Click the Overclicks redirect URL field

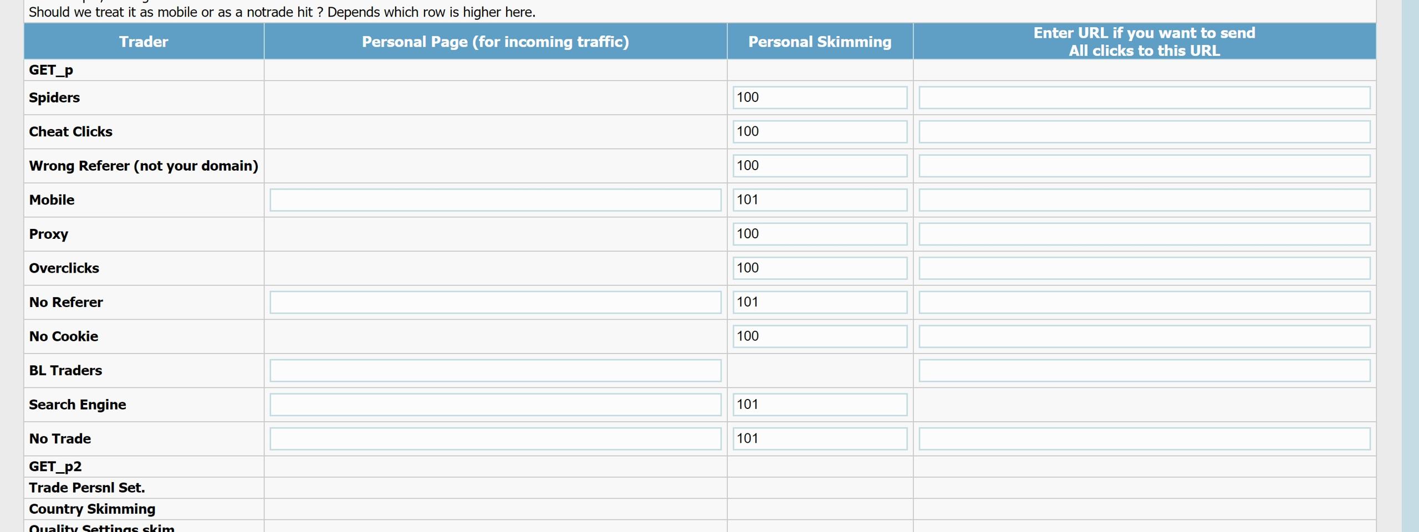point(1144,268)
